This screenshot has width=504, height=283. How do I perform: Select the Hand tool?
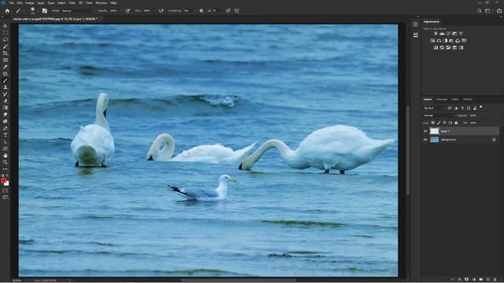6,156
